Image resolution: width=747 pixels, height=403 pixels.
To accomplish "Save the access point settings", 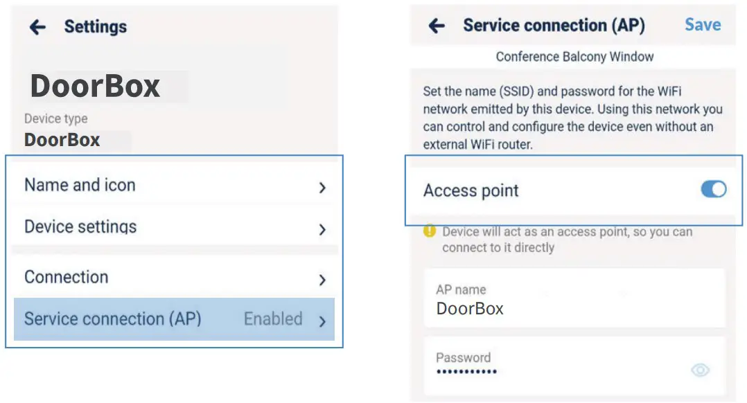I will 702,25.
